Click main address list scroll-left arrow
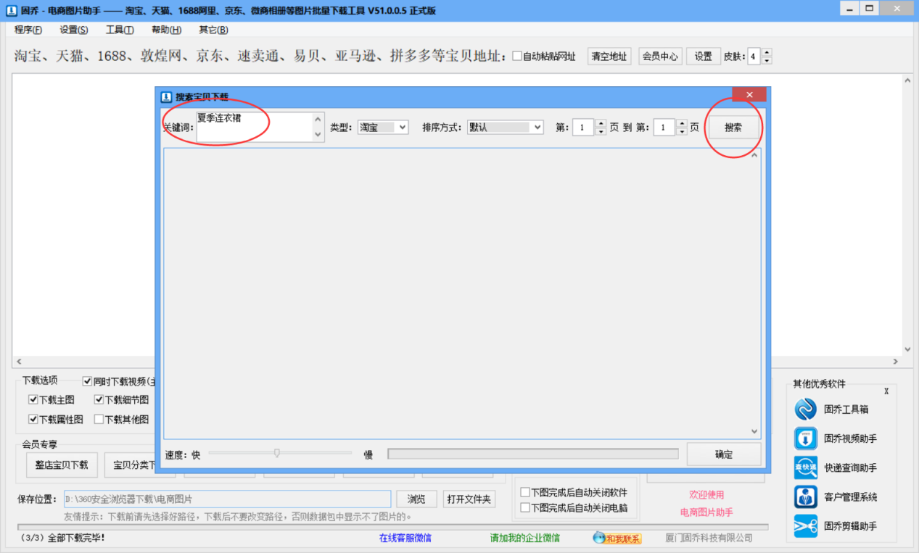 point(19,361)
